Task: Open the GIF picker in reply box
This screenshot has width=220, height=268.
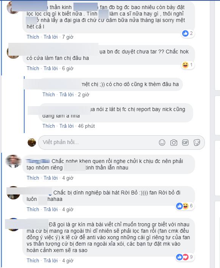Action: pyautogui.click(x=185, y=143)
